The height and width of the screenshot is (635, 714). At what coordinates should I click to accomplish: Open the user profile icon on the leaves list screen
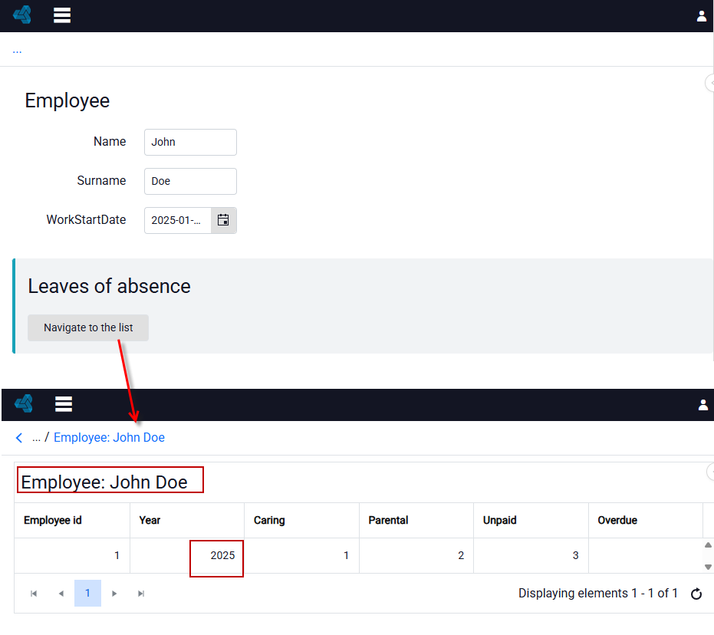click(703, 405)
